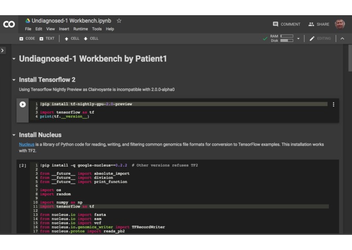Image resolution: width=352 pixels, height=250 pixels.
Task: Click the 'import random' code line
Action: 55,194
